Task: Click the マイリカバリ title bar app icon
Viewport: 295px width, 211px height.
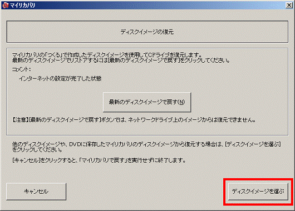Action: [x=5, y=5]
